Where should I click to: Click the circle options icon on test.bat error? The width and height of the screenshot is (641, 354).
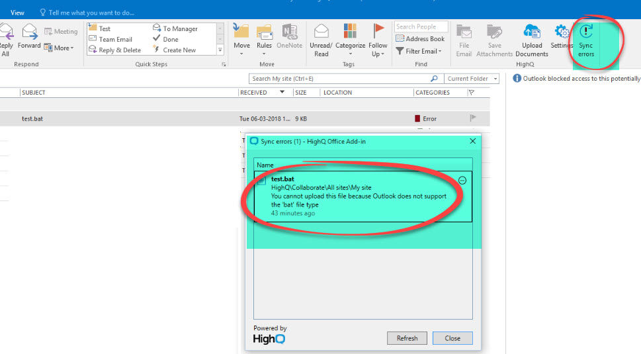click(462, 180)
